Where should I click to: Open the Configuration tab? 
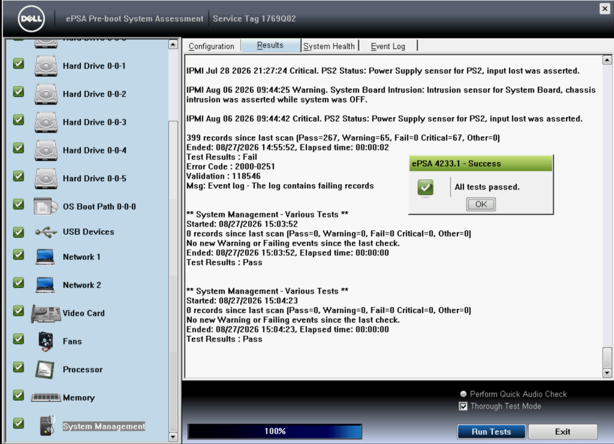[x=211, y=46]
